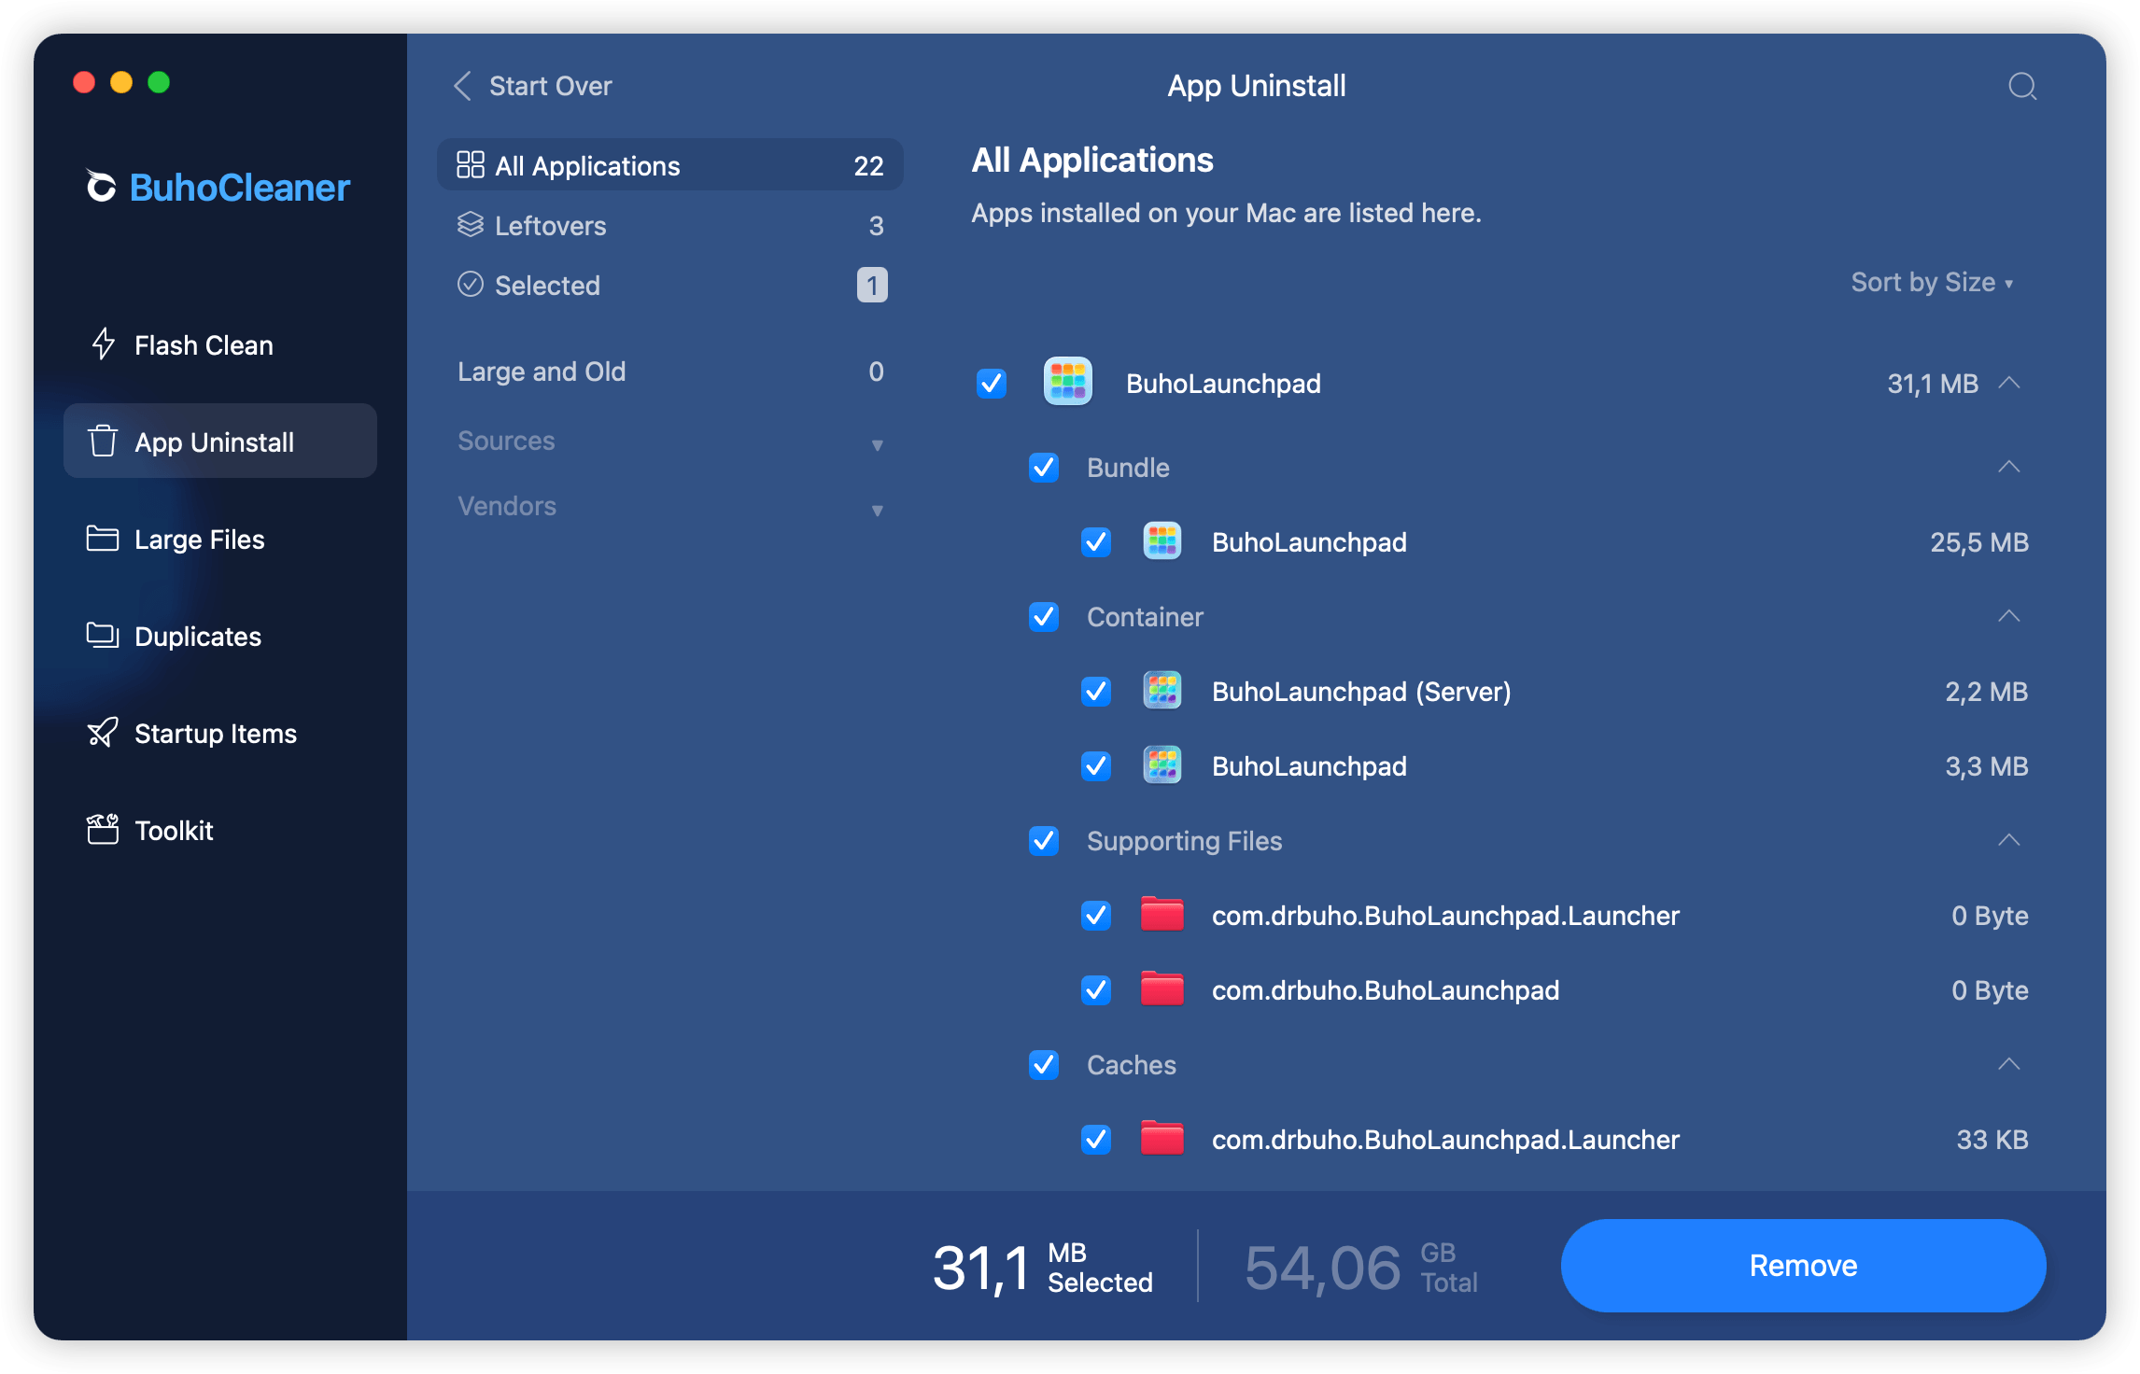Open Flash Clean lightning icon
Image resolution: width=2140 pixels, height=1374 pixels.
pos(103,344)
